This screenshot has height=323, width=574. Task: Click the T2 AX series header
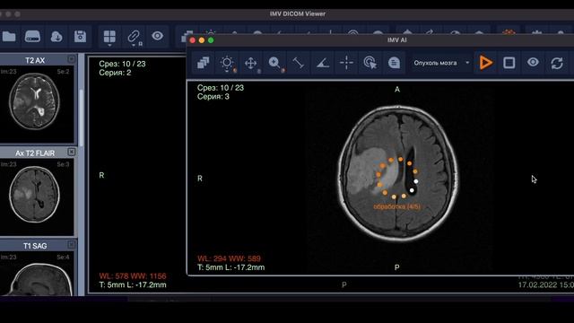pos(35,60)
